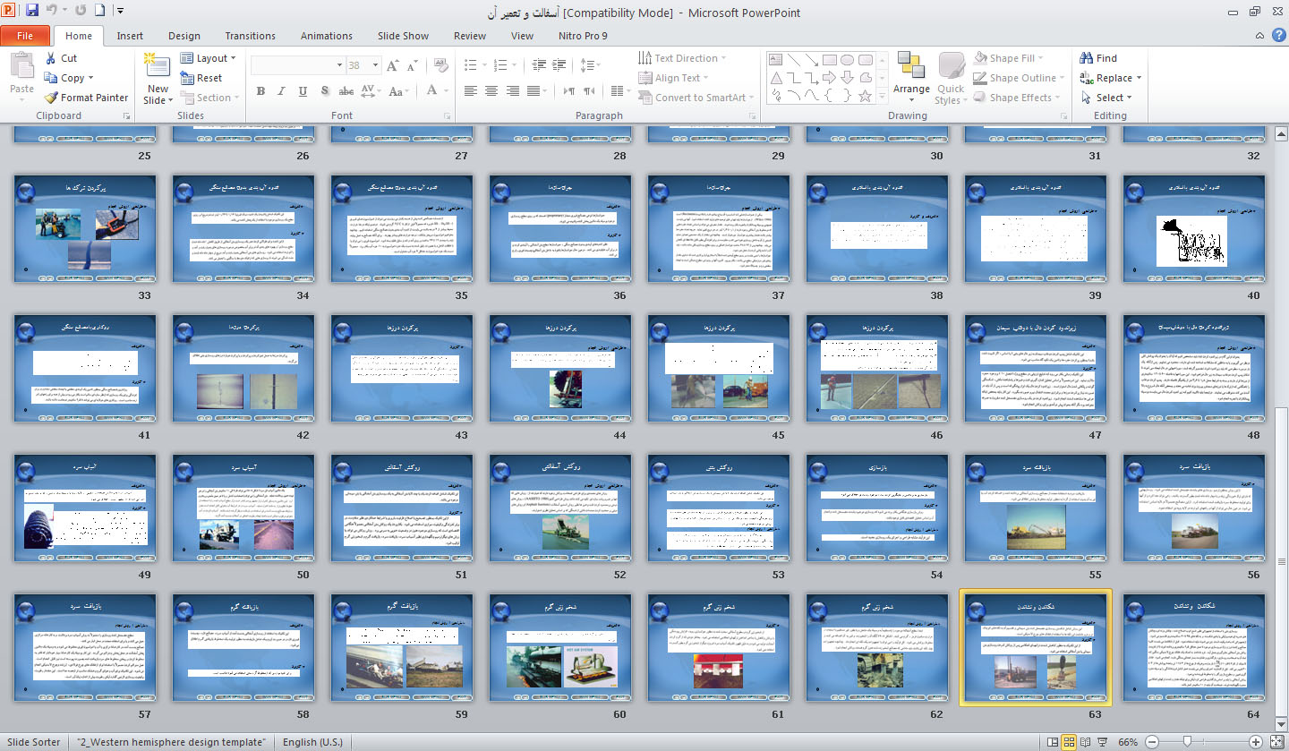Click the Format Painter icon
The width and height of the screenshot is (1289, 751).
coord(52,98)
